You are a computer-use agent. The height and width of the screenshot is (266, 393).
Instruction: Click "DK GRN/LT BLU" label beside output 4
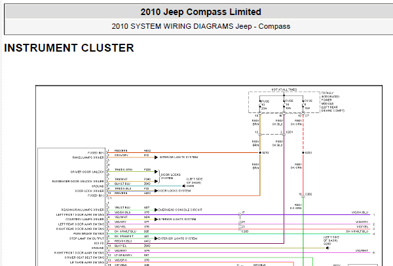coord(357,231)
